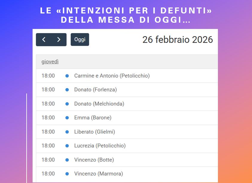
Task: Open Vincenzo (Marmora) event
Action: tap(98, 174)
